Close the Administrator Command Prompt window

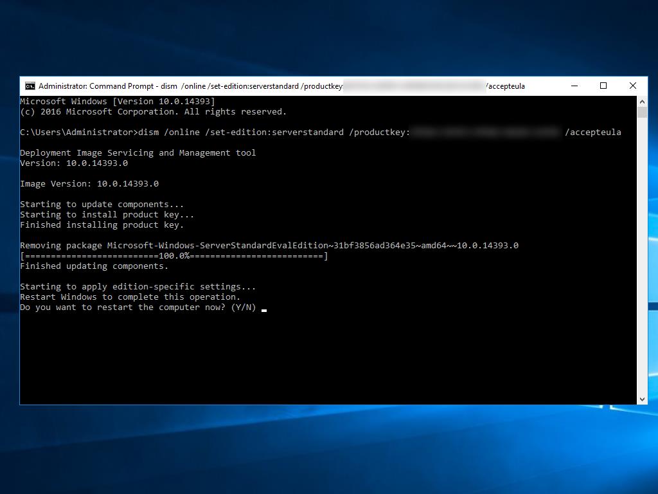click(633, 86)
